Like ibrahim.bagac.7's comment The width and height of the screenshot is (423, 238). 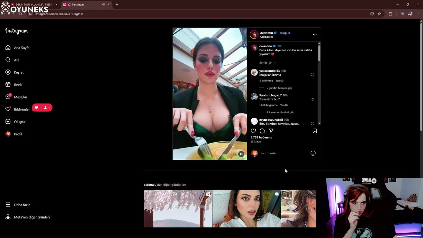[x=312, y=99]
